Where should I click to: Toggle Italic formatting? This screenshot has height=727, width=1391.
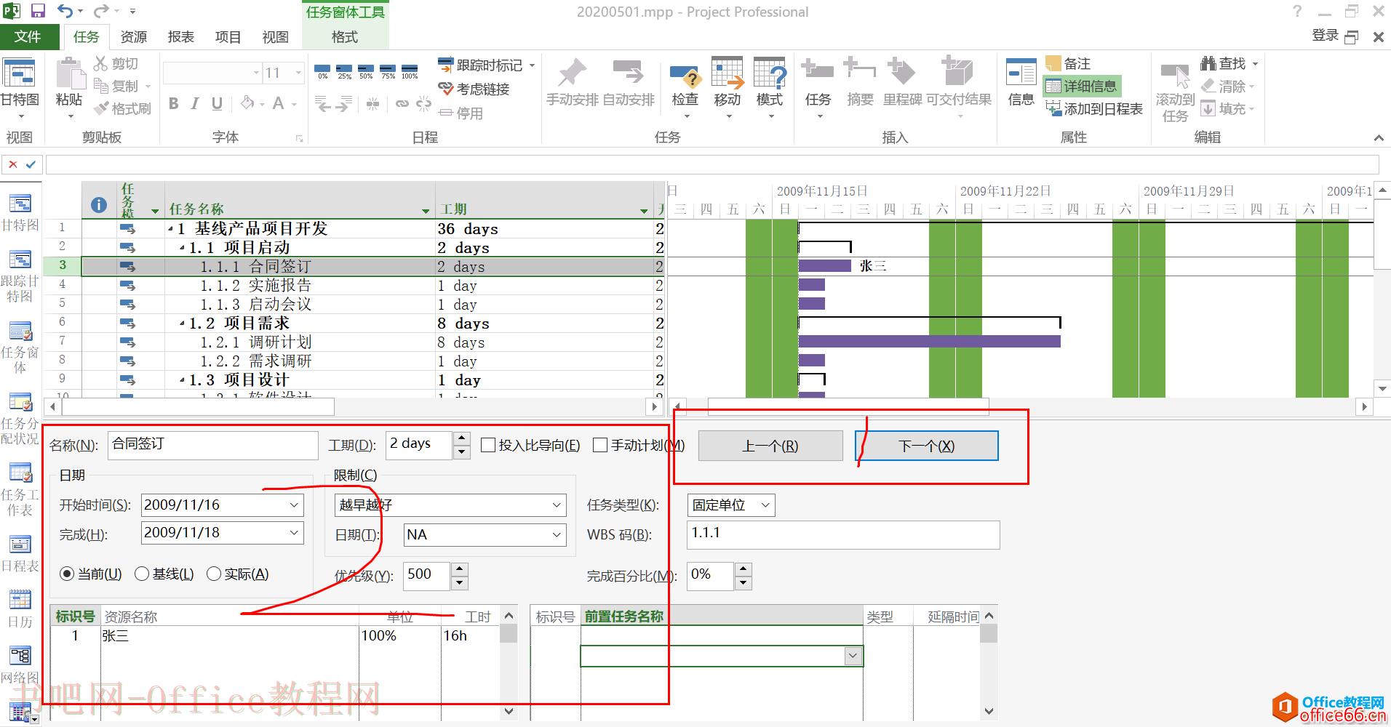point(195,104)
